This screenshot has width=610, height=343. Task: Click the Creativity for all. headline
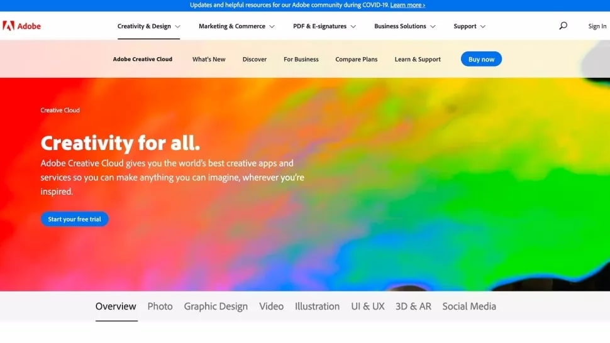point(120,143)
